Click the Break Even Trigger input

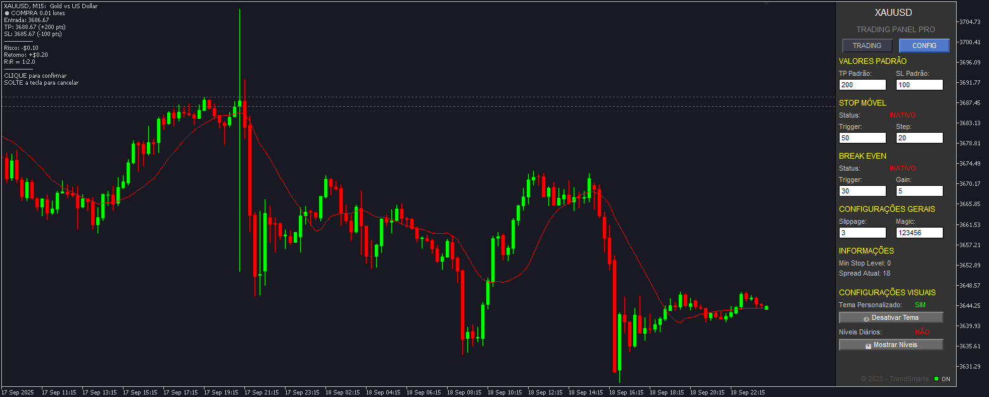point(862,191)
